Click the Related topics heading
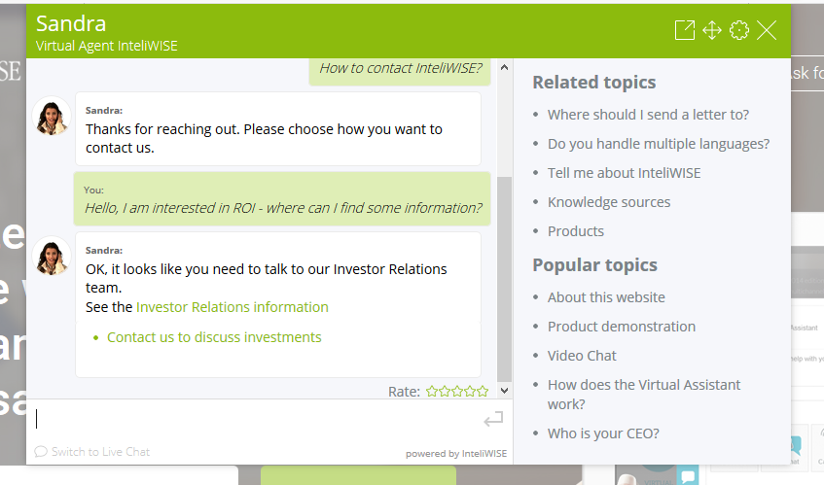This screenshot has width=824, height=485. [x=593, y=83]
